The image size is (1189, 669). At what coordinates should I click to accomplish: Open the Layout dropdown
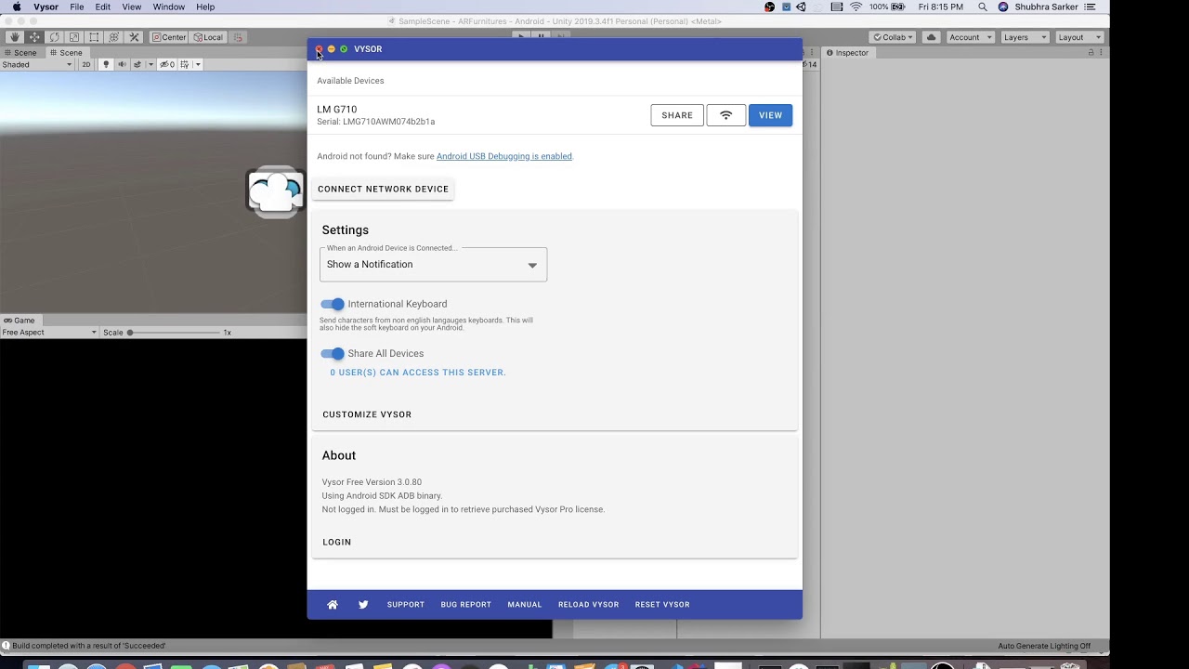(1079, 37)
